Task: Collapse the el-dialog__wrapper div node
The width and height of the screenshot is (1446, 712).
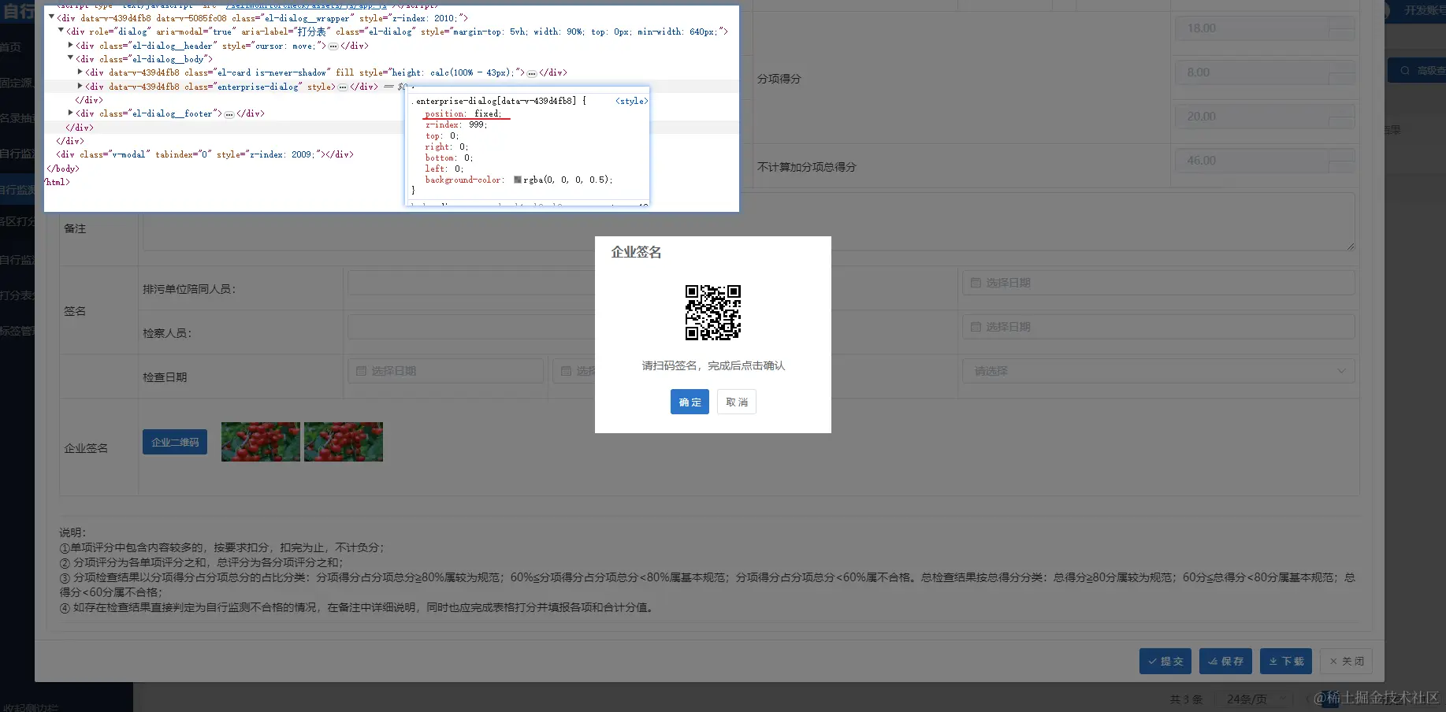Action: (x=51, y=17)
